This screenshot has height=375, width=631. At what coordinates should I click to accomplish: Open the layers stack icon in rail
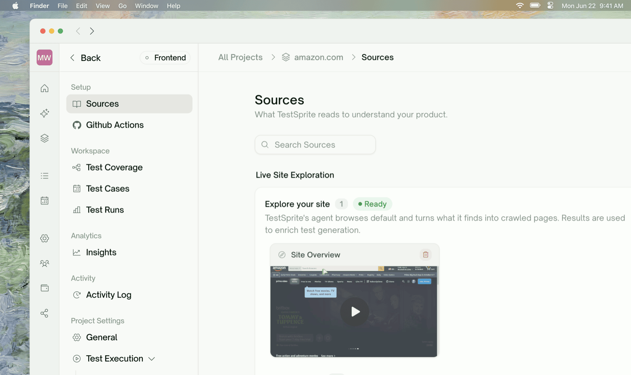(45, 138)
